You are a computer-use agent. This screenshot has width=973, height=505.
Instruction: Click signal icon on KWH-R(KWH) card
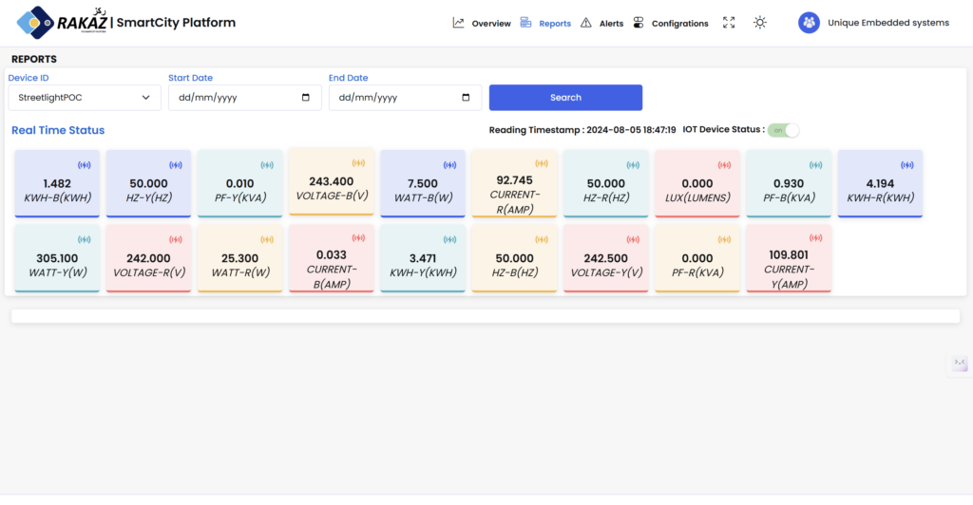(907, 165)
